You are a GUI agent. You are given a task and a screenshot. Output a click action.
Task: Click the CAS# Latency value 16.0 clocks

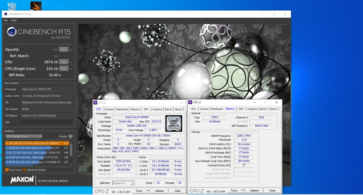(x=244, y=144)
